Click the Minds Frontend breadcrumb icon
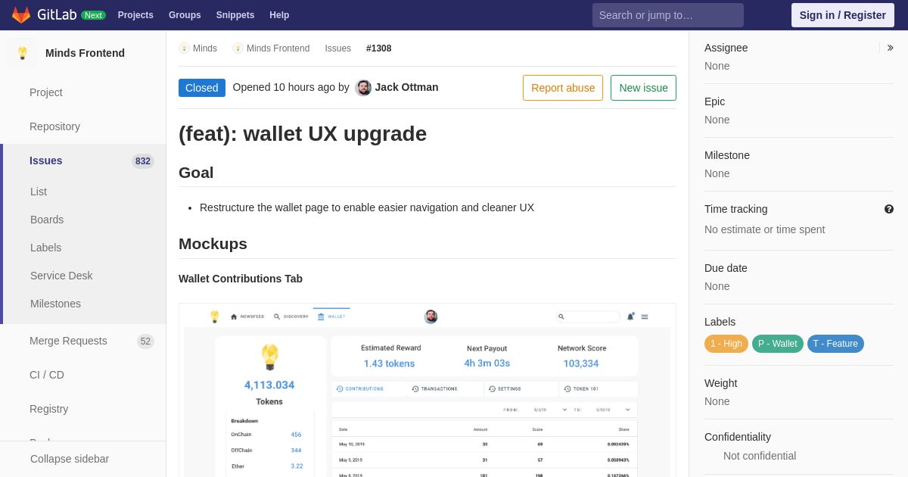The height and width of the screenshot is (477, 908). click(x=238, y=48)
